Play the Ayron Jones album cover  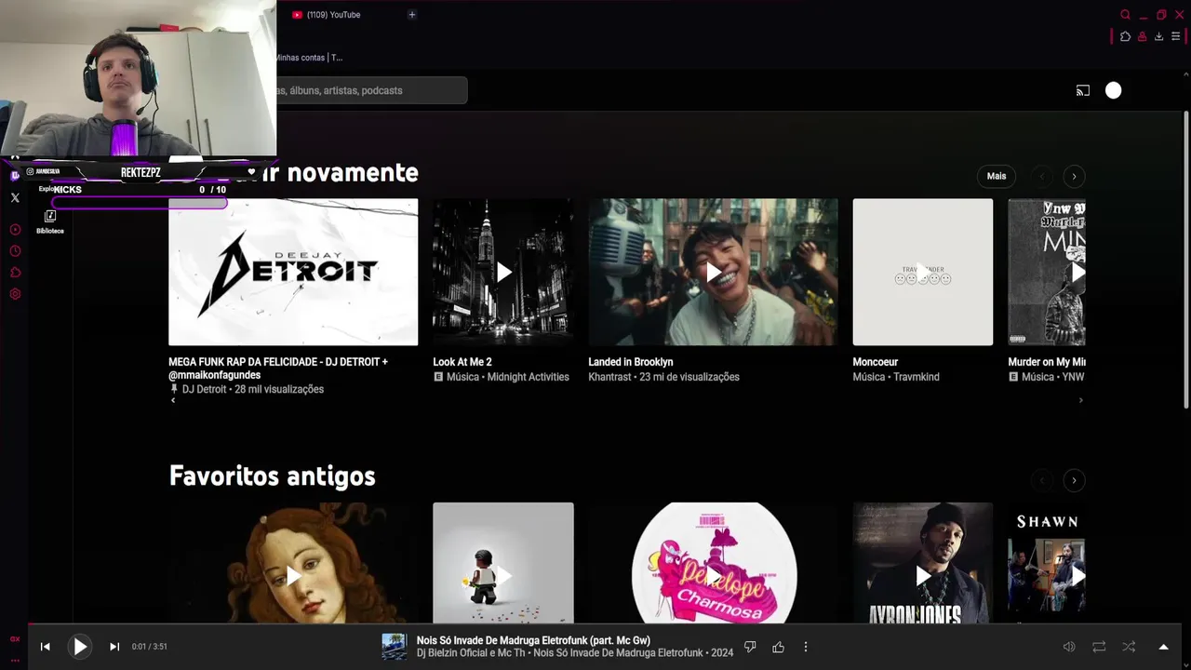[923, 563]
